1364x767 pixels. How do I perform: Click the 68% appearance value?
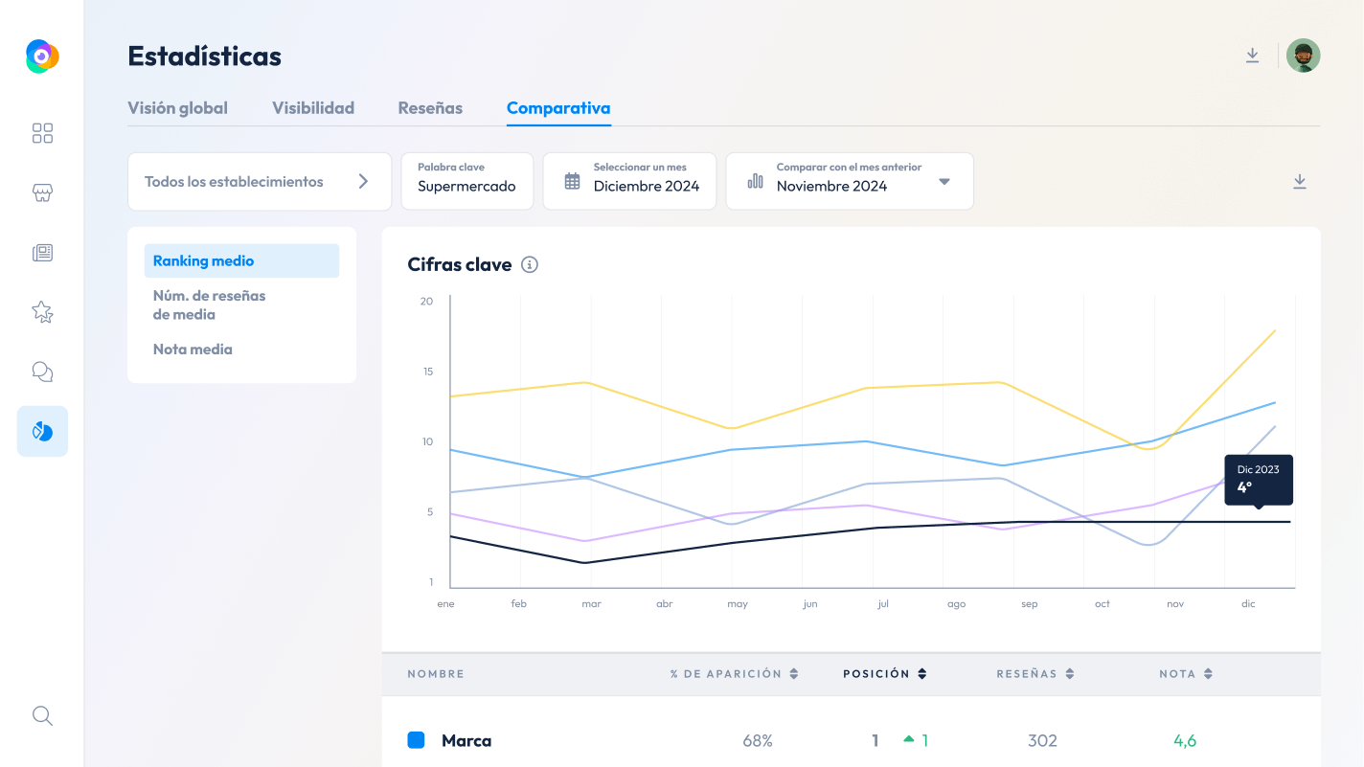coord(758,740)
